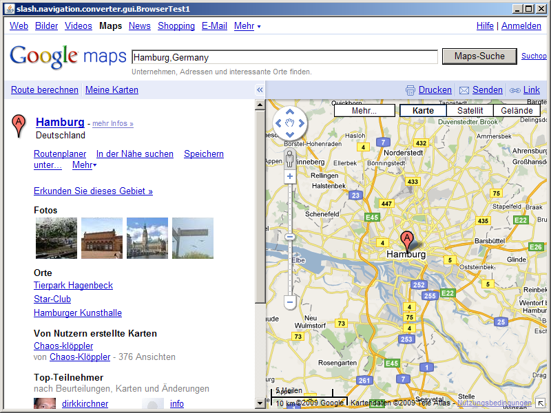The image size is (551, 413).
Task: Open Bilder in the top navigation
Action: [46, 26]
